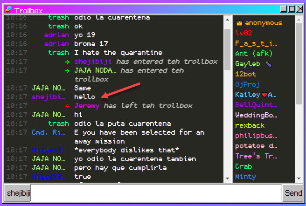Click the Trollbox title bar app icon
Screen dimensions: 306x206
coord(8,9)
